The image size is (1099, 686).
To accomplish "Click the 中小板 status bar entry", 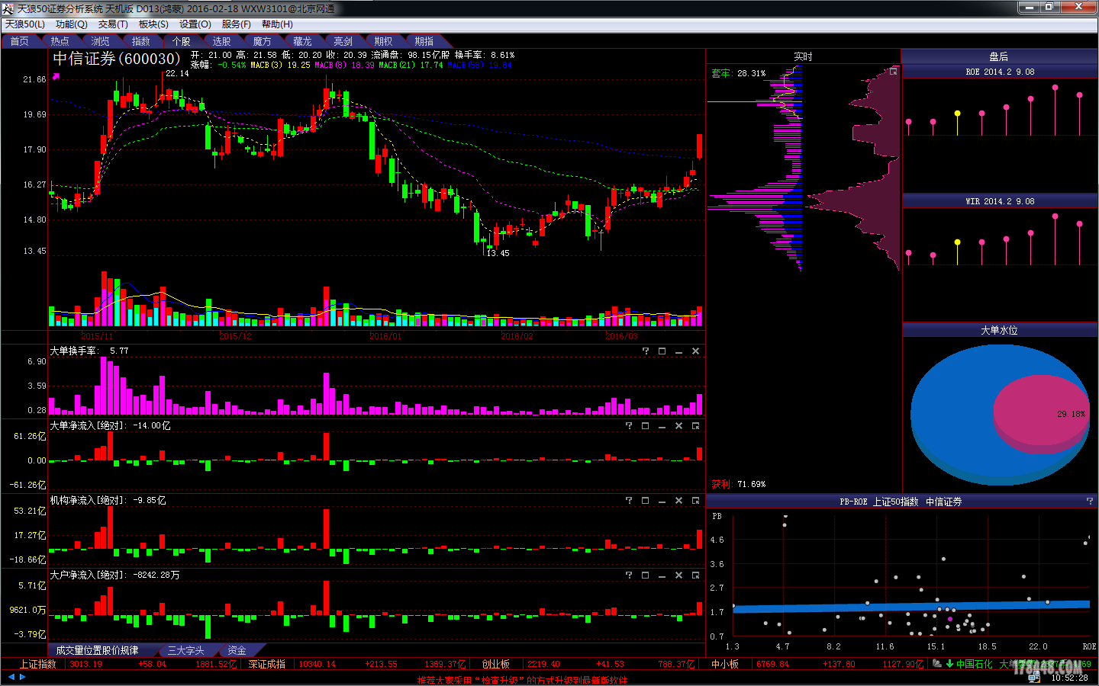I will (725, 664).
